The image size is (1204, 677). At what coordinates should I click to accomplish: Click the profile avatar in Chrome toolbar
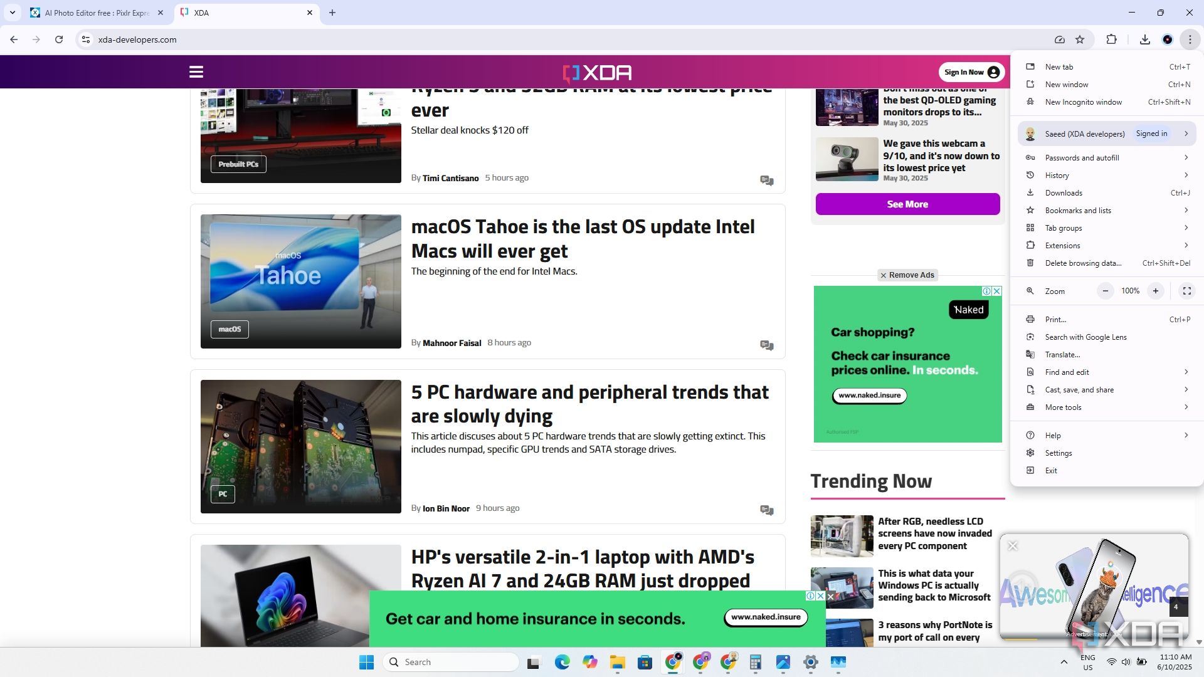pyautogui.click(x=1167, y=39)
